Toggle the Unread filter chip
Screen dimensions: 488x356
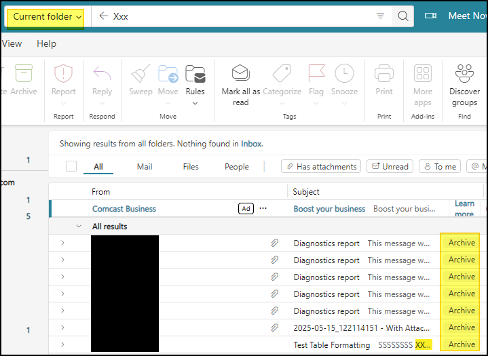pyautogui.click(x=390, y=166)
